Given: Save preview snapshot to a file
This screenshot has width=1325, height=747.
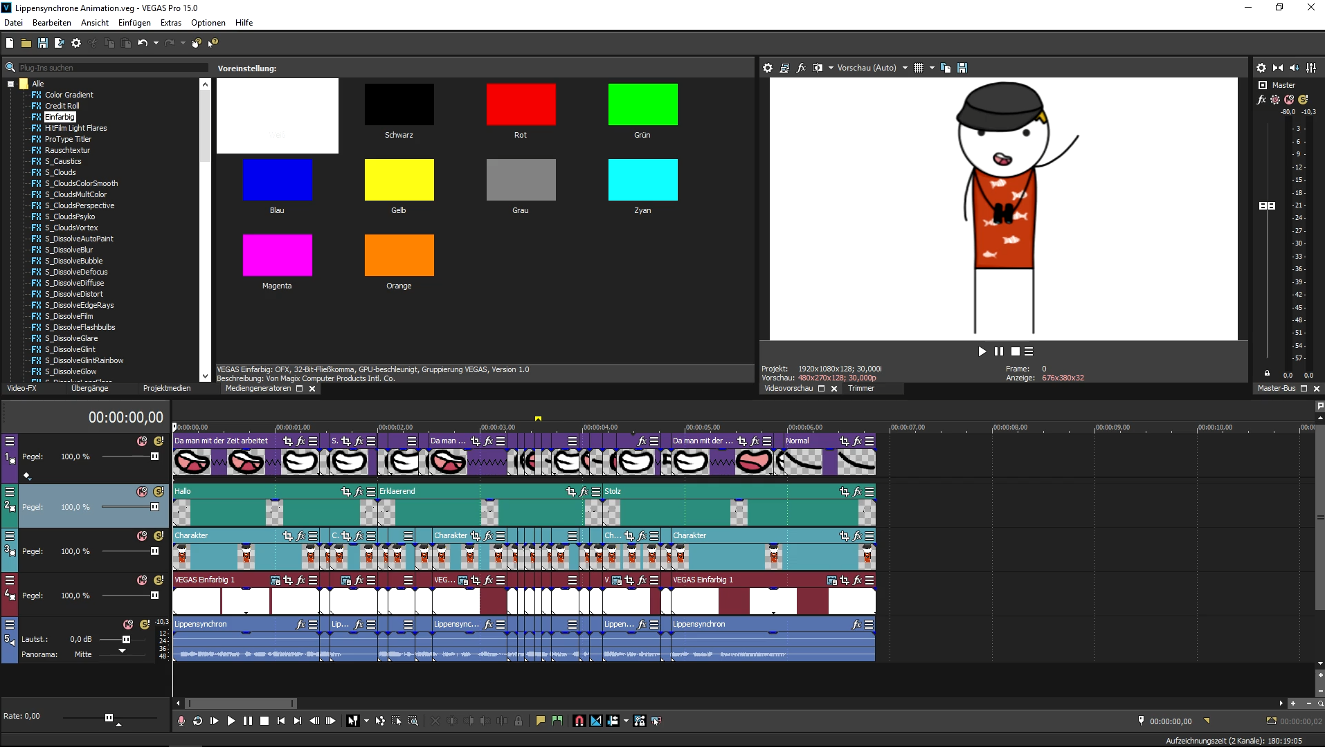Looking at the screenshot, I should 962,68.
